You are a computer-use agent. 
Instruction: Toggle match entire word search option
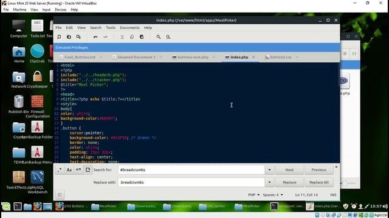tap(78, 170)
